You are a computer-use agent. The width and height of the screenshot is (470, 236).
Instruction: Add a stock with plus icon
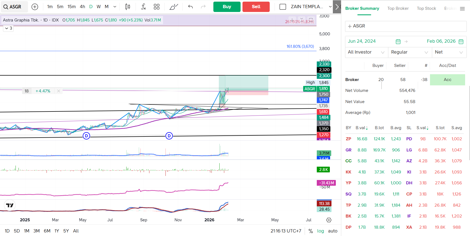coord(350,26)
